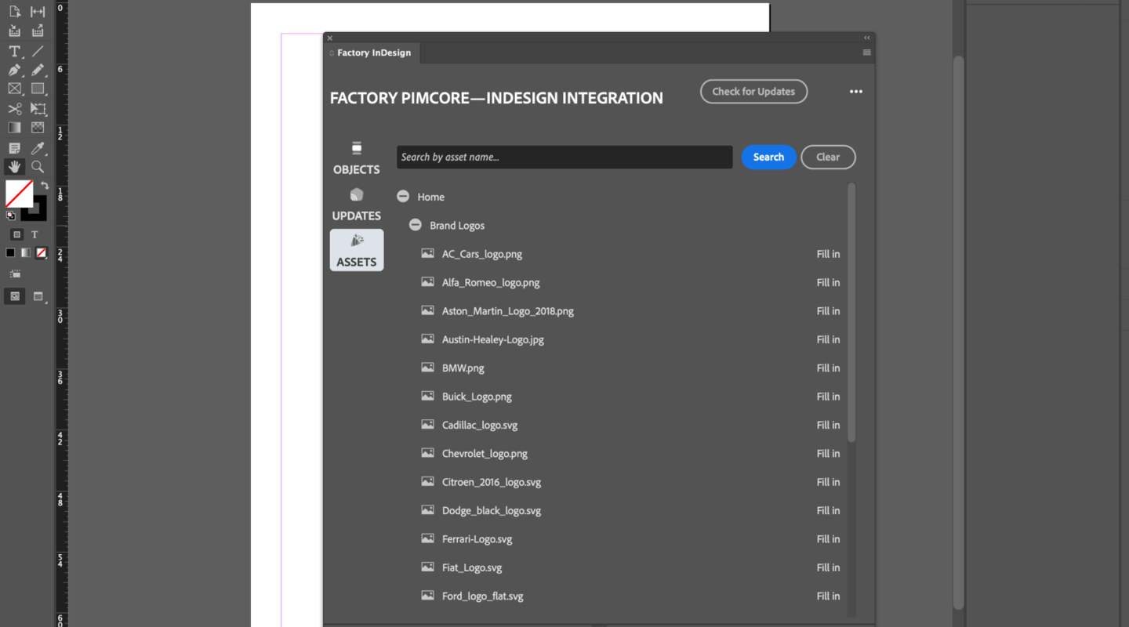Fill in AC_Cars_logo.png asset
The width and height of the screenshot is (1129, 627).
828,254
